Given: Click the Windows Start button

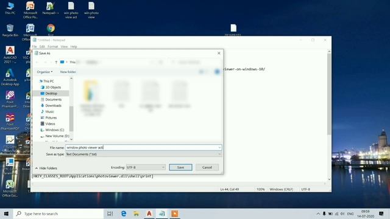Looking at the screenshot, I should click(x=7, y=214).
